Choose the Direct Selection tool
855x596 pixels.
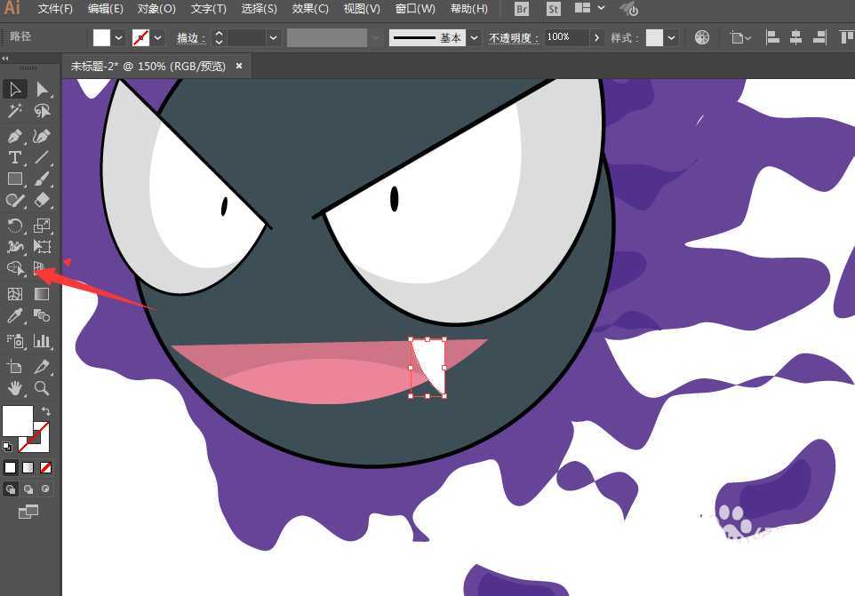[x=42, y=89]
